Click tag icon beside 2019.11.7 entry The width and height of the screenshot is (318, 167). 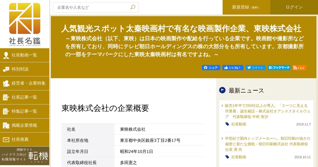[227, 124]
